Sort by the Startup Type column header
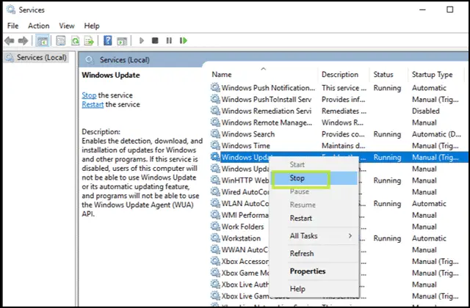 click(432, 75)
